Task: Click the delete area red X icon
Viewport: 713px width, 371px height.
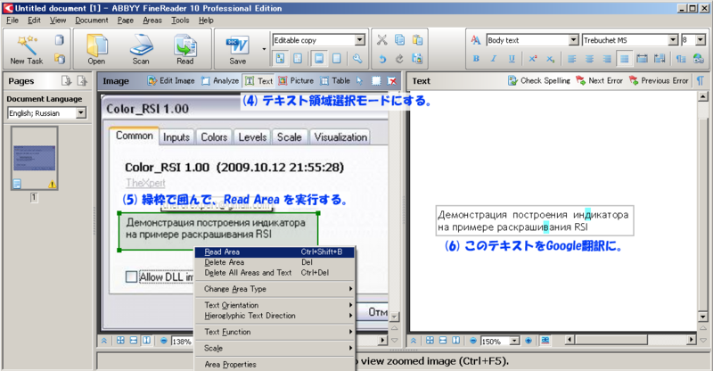Action: point(392,81)
